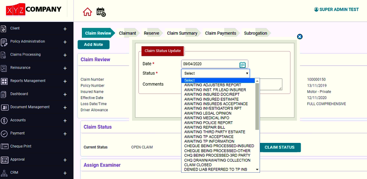This screenshot has width=367, height=179.
Task: Expand the Policy Administration submenu
Action: pos(65,42)
